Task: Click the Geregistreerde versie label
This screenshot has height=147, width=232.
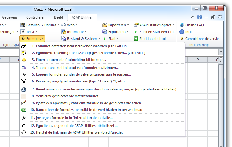Action: (202, 39)
